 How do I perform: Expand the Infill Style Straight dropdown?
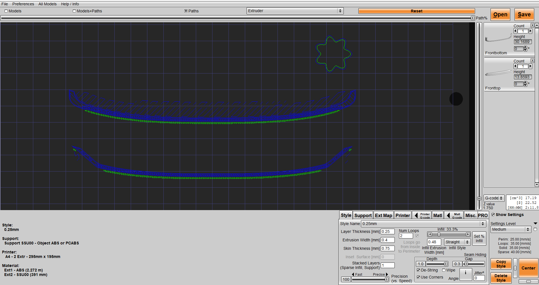pos(457,242)
